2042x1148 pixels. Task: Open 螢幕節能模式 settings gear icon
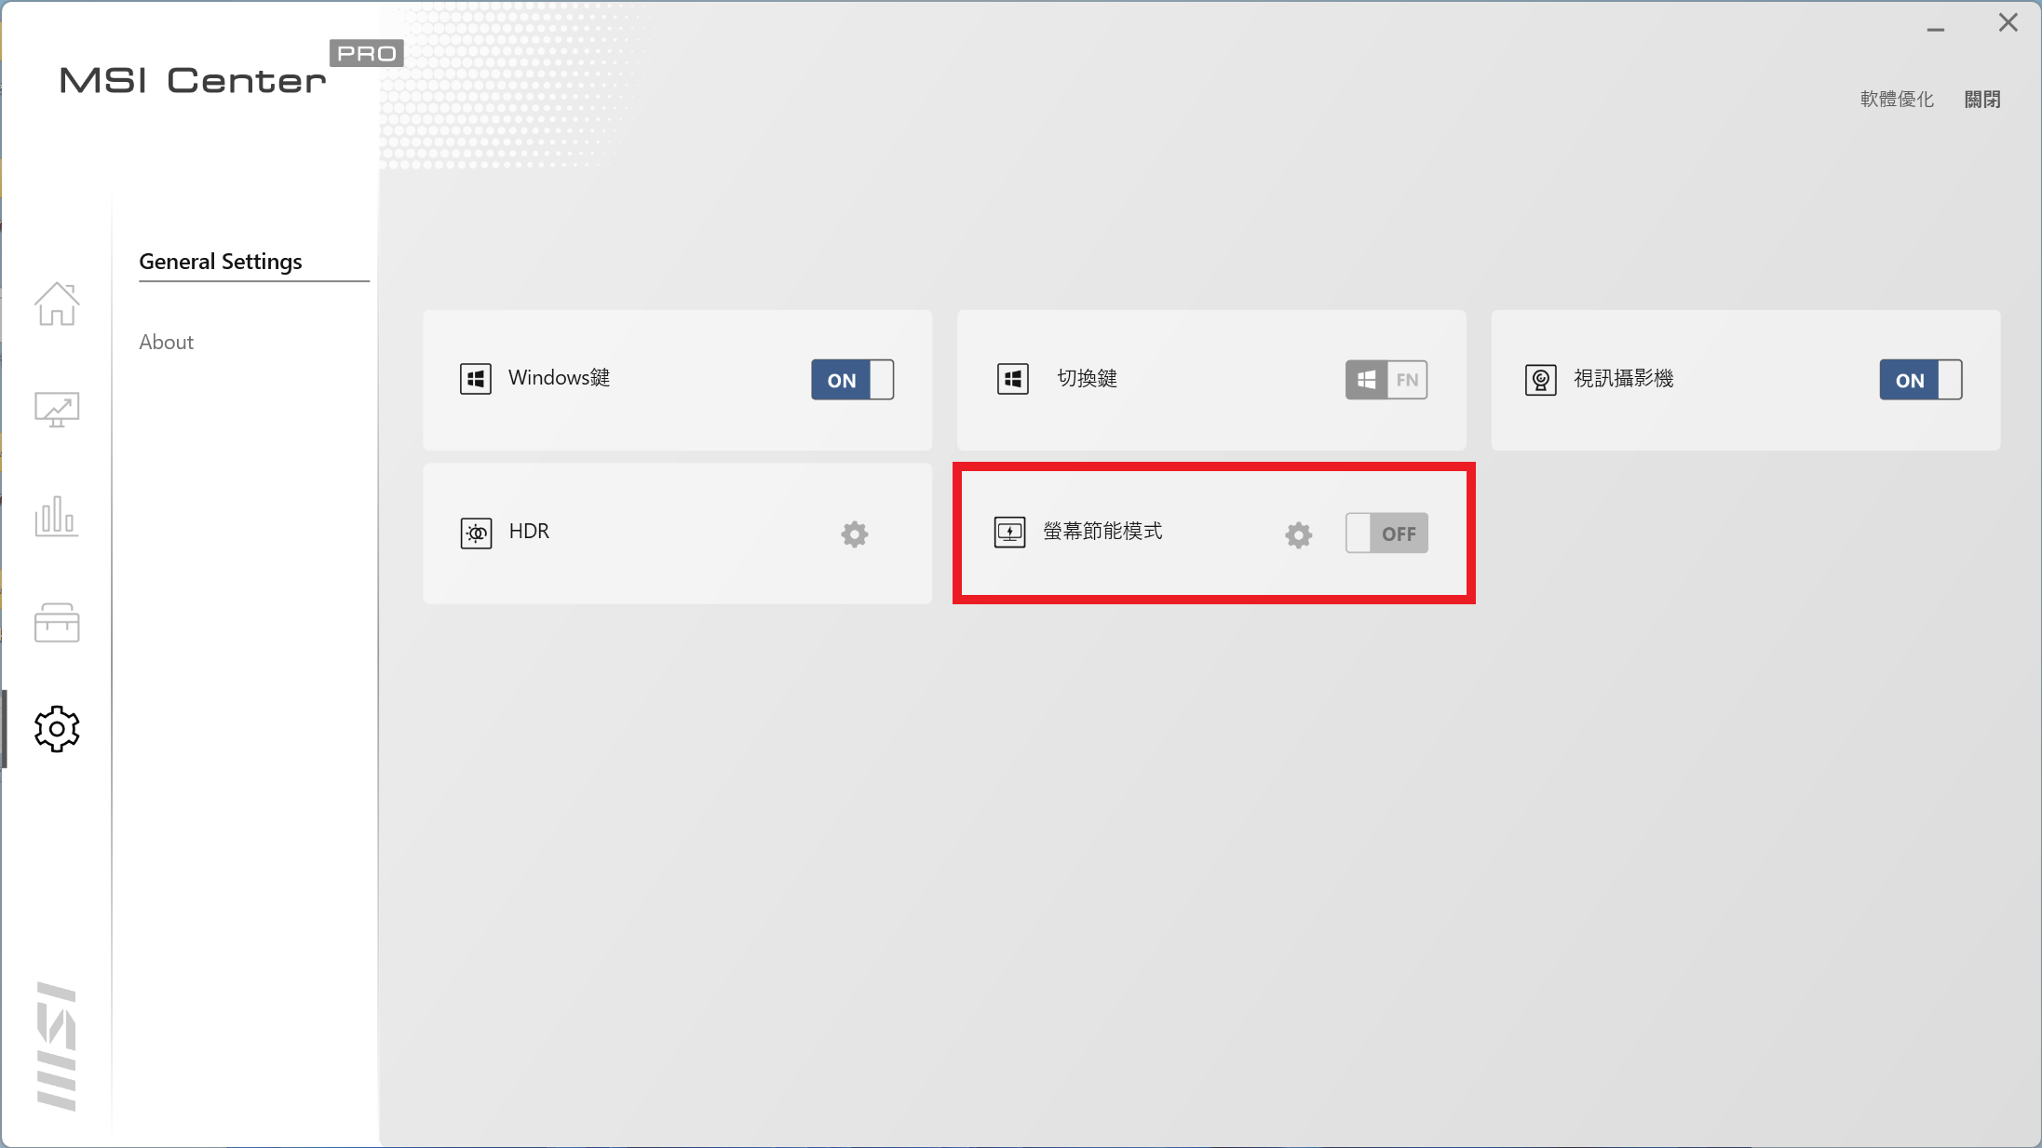tap(1298, 534)
